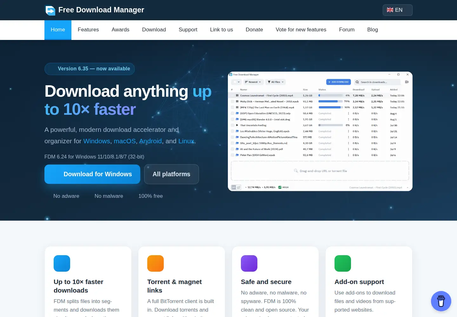This screenshot has width=457, height=317.
Task: Click the blue faster downloads feature icon
Action: point(62,263)
